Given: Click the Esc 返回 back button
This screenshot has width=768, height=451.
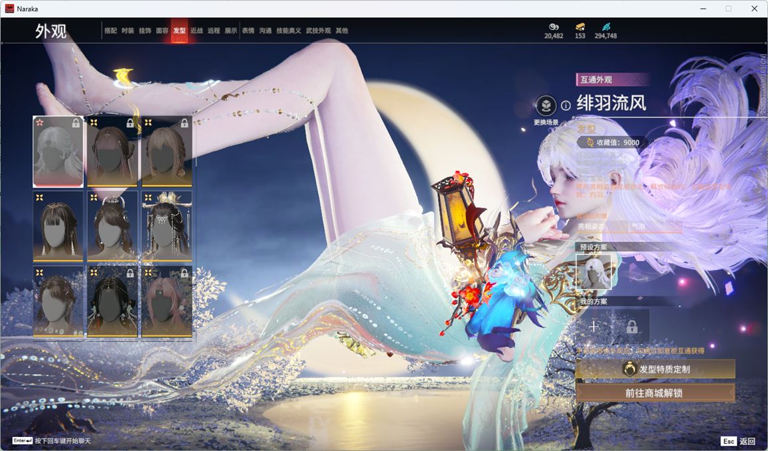Looking at the screenshot, I should (x=737, y=441).
